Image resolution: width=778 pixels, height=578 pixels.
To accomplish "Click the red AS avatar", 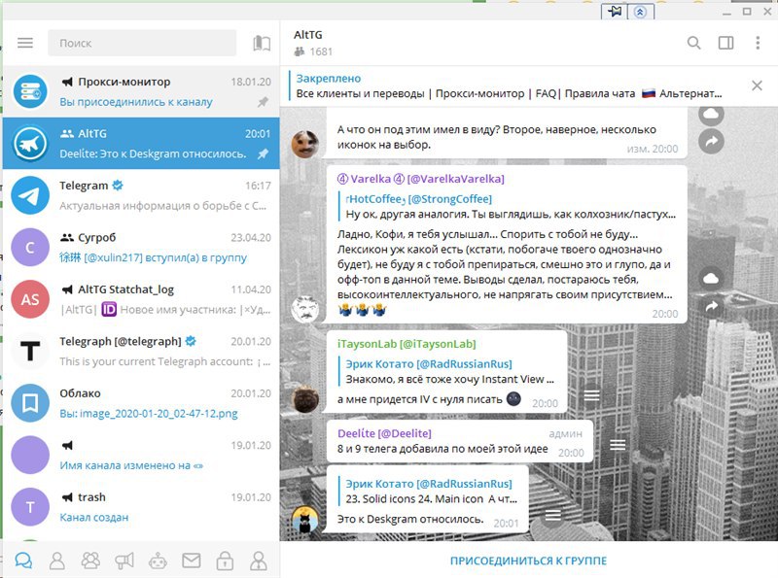I will coord(30,299).
